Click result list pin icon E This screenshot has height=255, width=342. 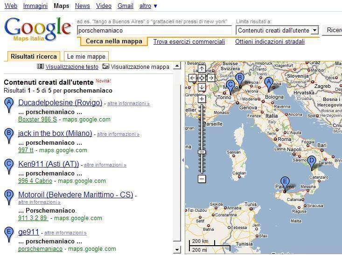9,235
